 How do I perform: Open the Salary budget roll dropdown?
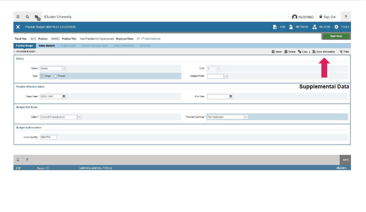(x=79, y=117)
